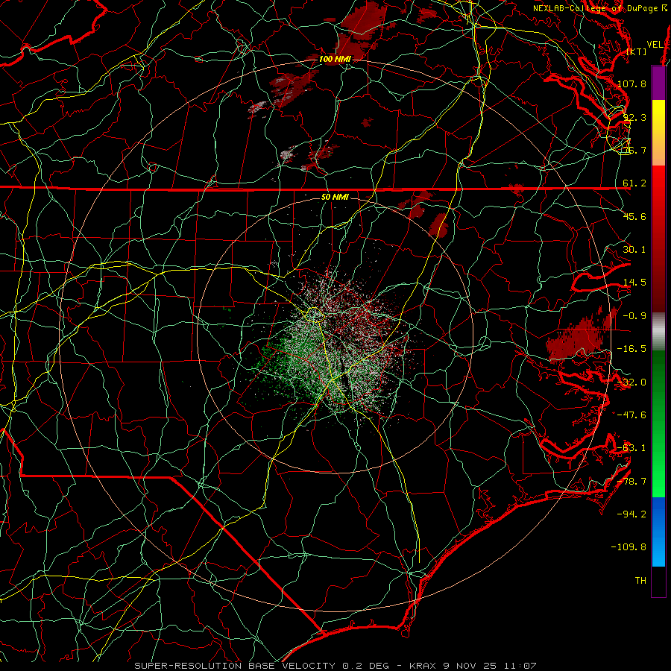Click the TH threshold label in legend
The height and width of the screenshot is (671, 671).
tap(640, 581)
